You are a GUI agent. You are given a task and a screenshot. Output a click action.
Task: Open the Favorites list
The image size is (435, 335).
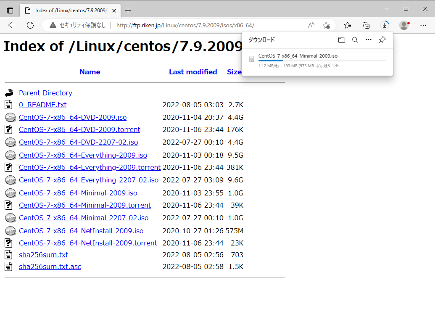click(x=347, y=25)
